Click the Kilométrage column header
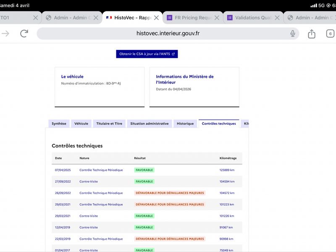 pyautogui.click(x=228, y=158)
